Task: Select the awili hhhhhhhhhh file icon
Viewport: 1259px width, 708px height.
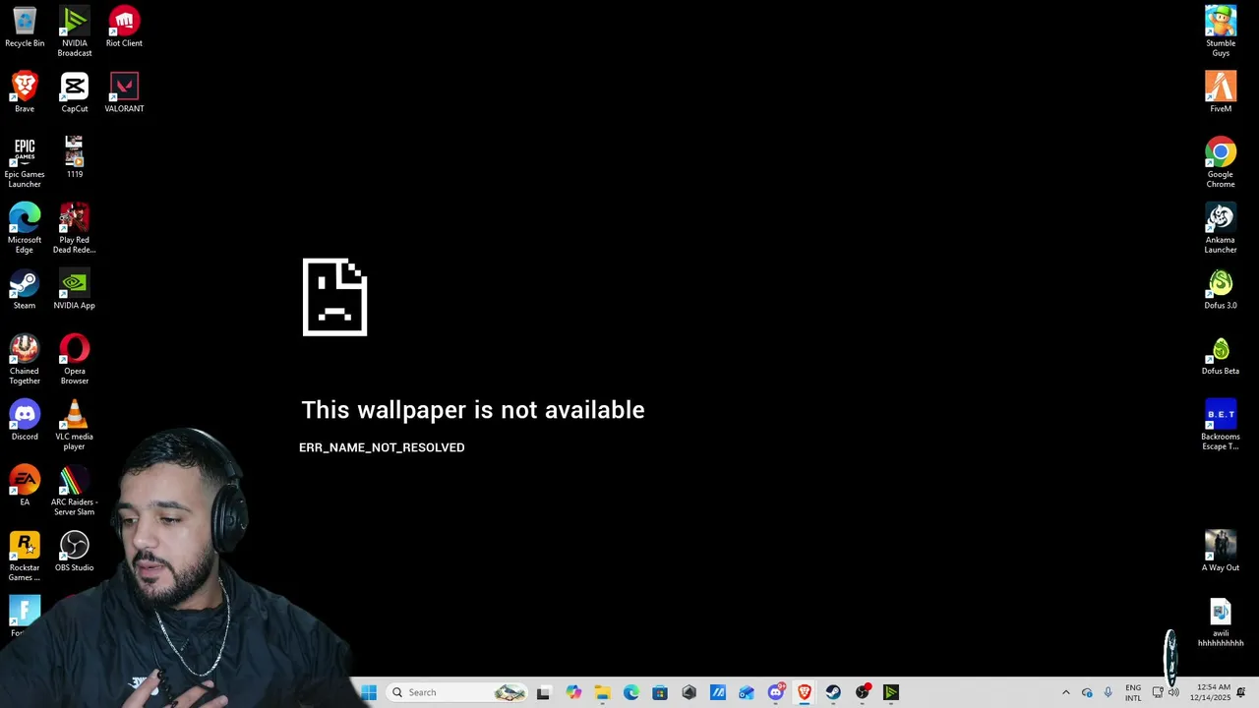Action: (x=1221, y=621)
